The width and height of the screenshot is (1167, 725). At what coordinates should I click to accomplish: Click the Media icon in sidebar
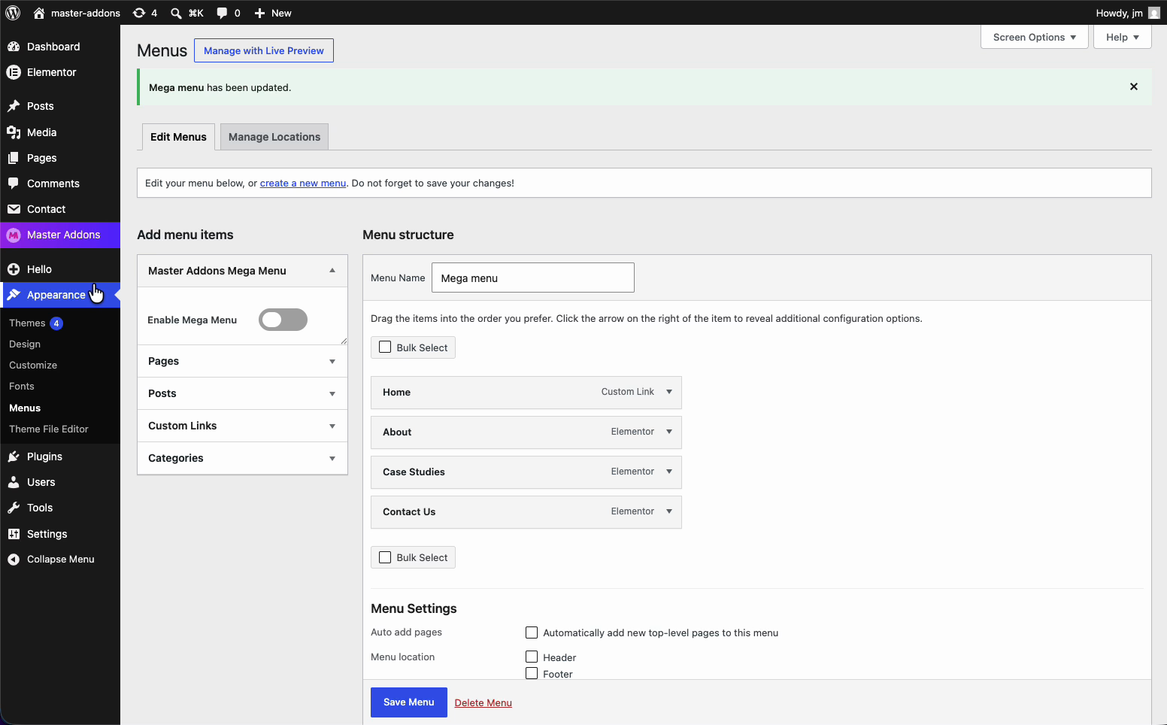click(x=14, y=132)
